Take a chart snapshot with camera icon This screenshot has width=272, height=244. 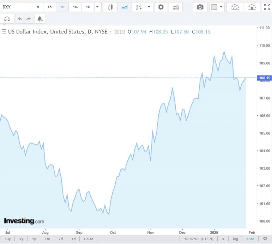click(200, 7)
